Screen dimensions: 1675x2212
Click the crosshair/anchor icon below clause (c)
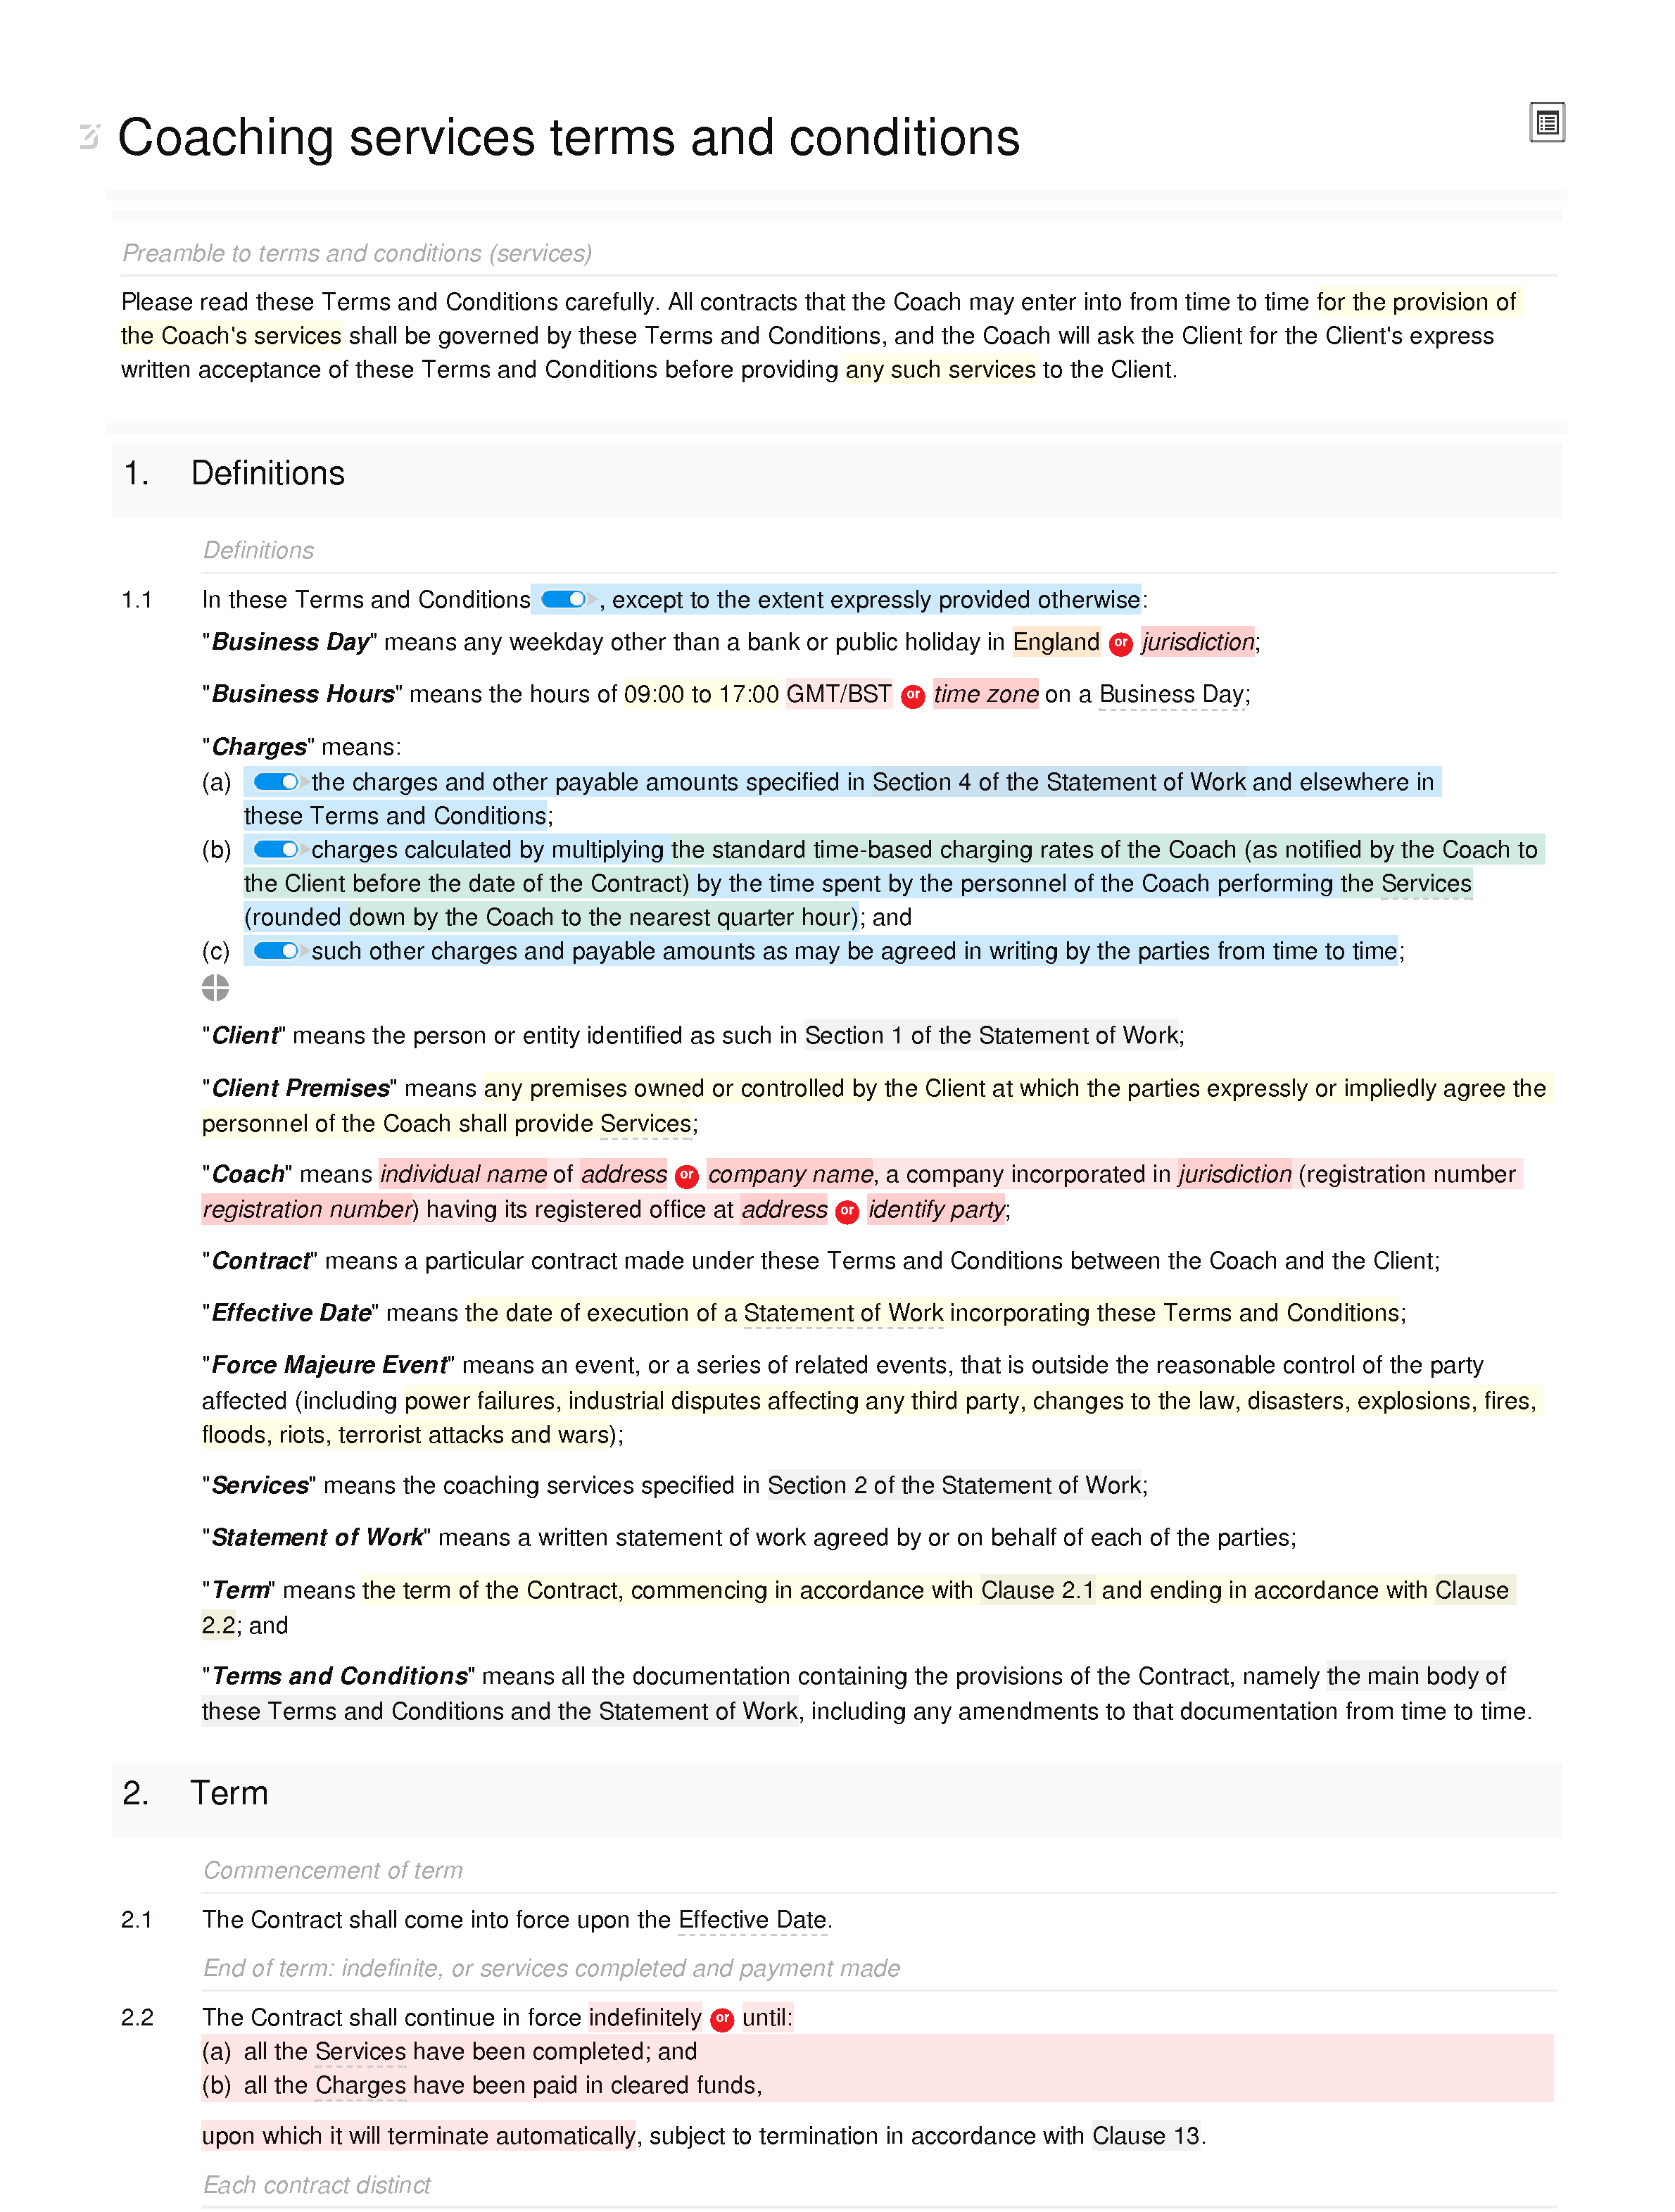[215, 989]
